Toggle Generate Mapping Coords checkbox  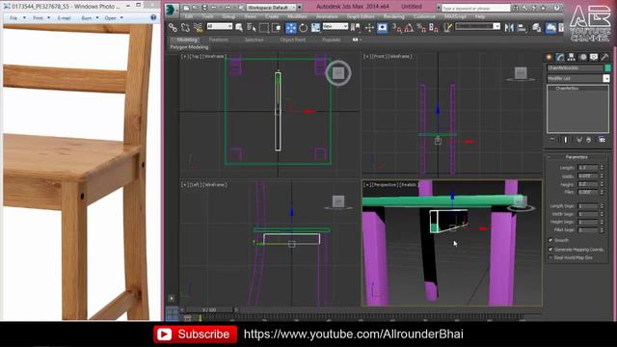[550, 250]
